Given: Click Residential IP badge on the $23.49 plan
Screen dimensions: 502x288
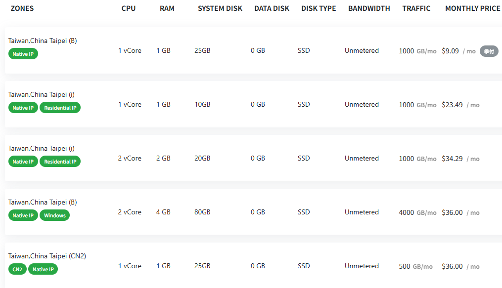Looking at the screenshot, I should click(60, 108).
